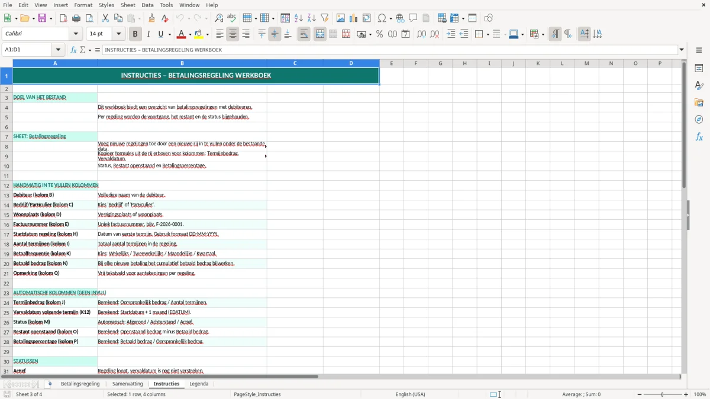Open the Data menu
This screenshot has width=710, height=399.
pyautogui.click(x=147, y=5)
